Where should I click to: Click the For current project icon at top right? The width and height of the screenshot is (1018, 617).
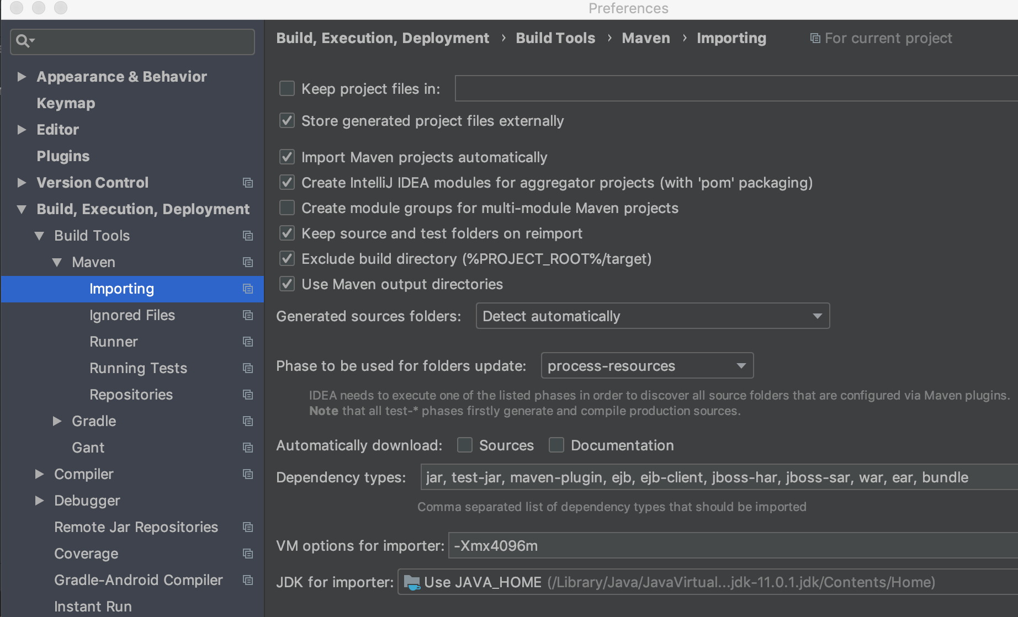tap(815, 38)
